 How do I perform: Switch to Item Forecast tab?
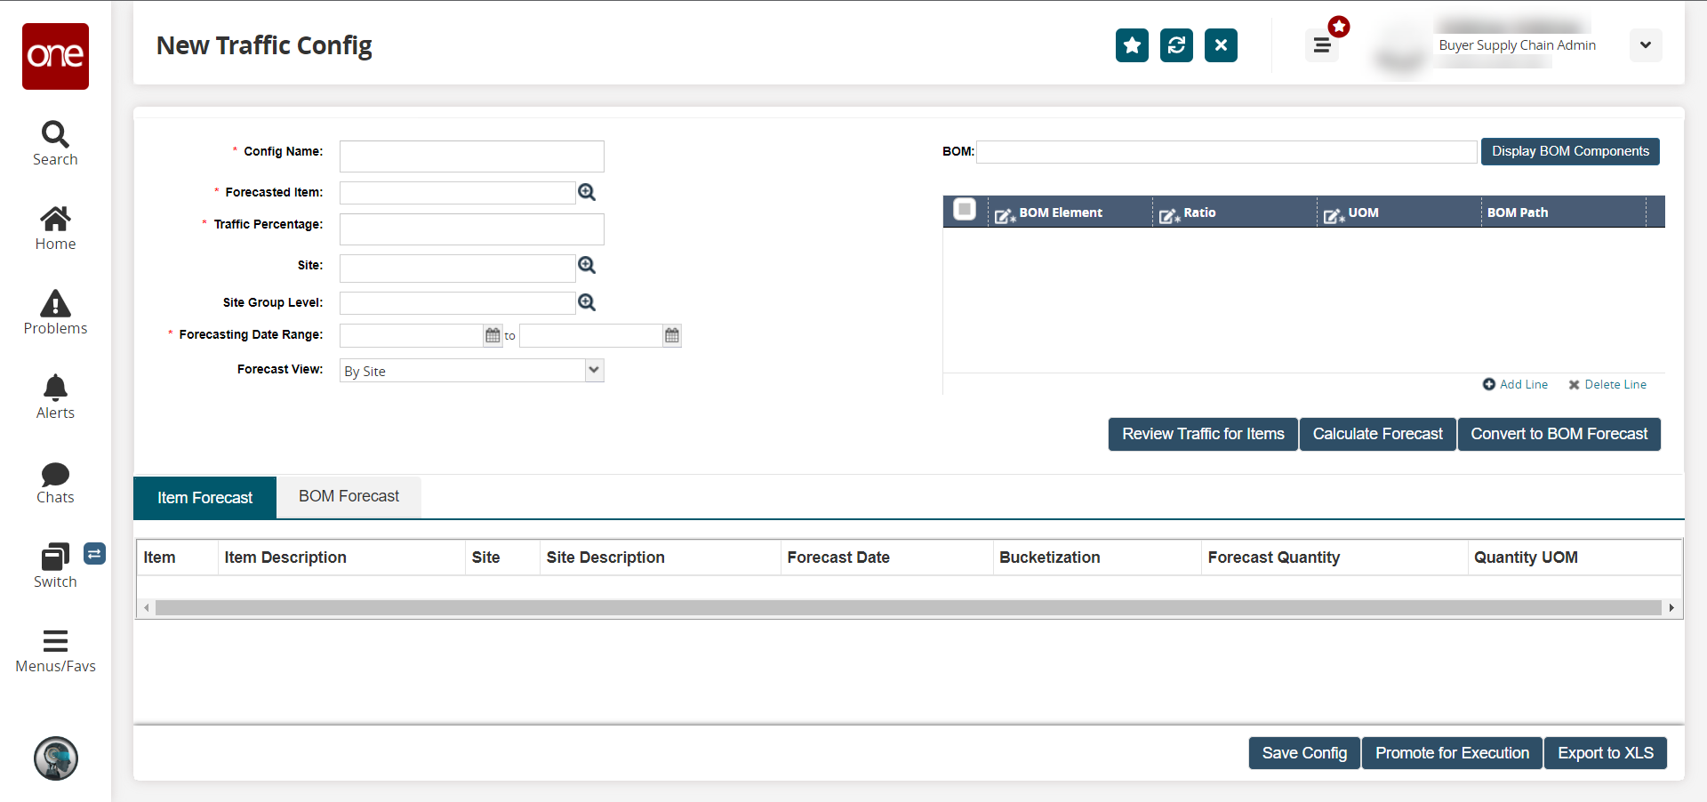[x=204, y=498]
